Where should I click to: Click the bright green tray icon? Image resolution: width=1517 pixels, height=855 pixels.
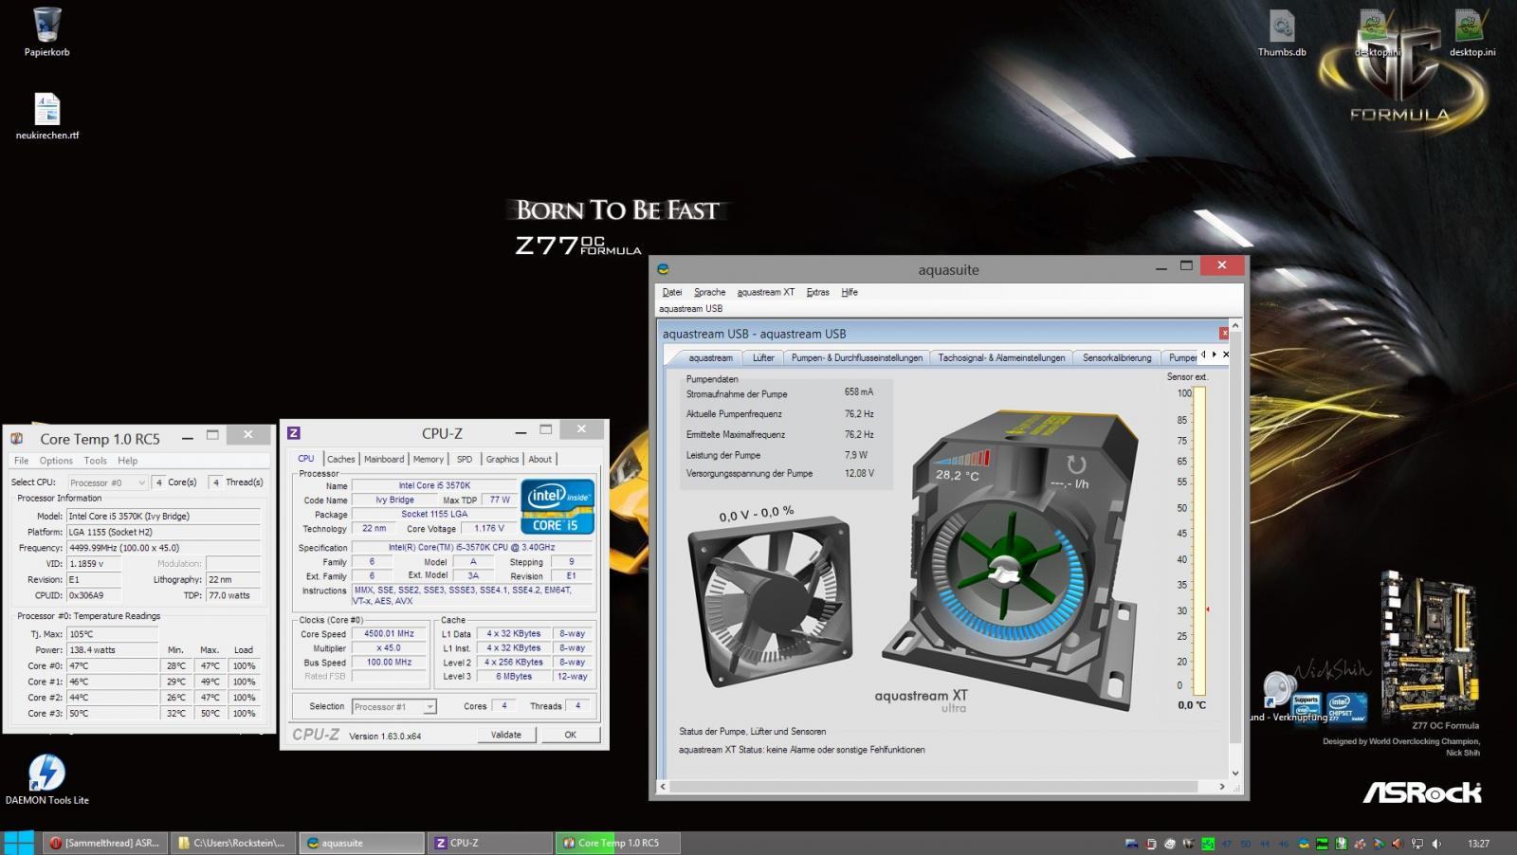tap(1208, 844)
